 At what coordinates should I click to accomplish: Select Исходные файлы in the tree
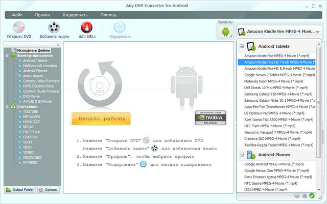[x=34, y=50]
